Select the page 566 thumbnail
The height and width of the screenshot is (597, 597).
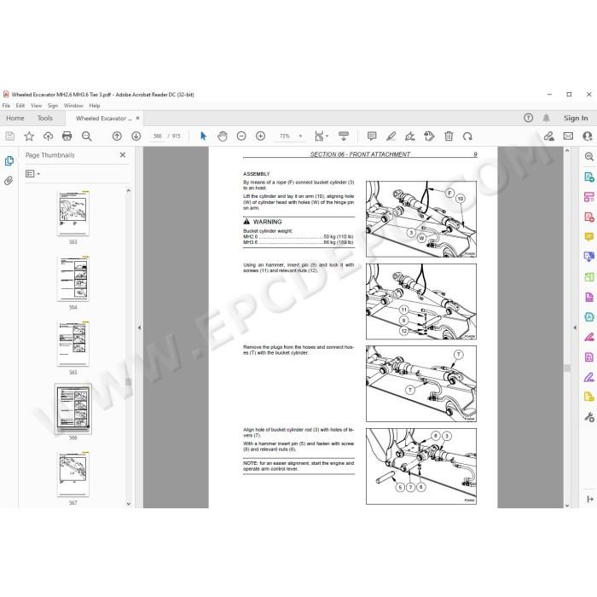point(73,409)
